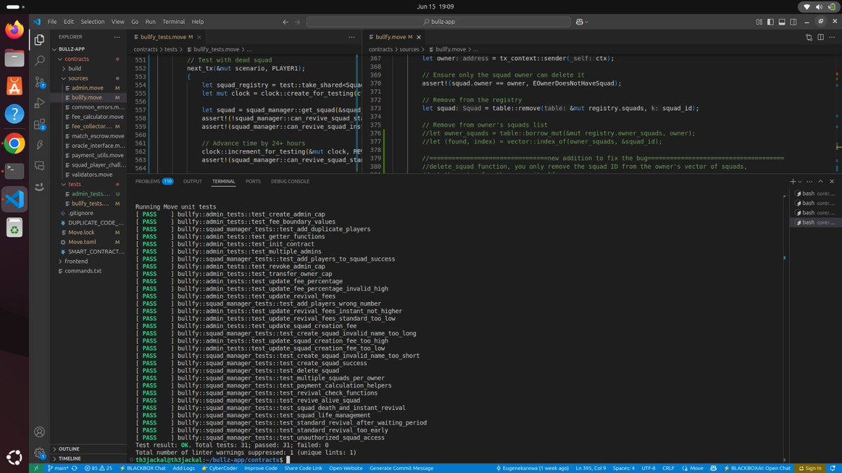Viewport: 842px width, 473px height.
Task: Open fee_calculator.move in the Explorer
Action: 97,117
